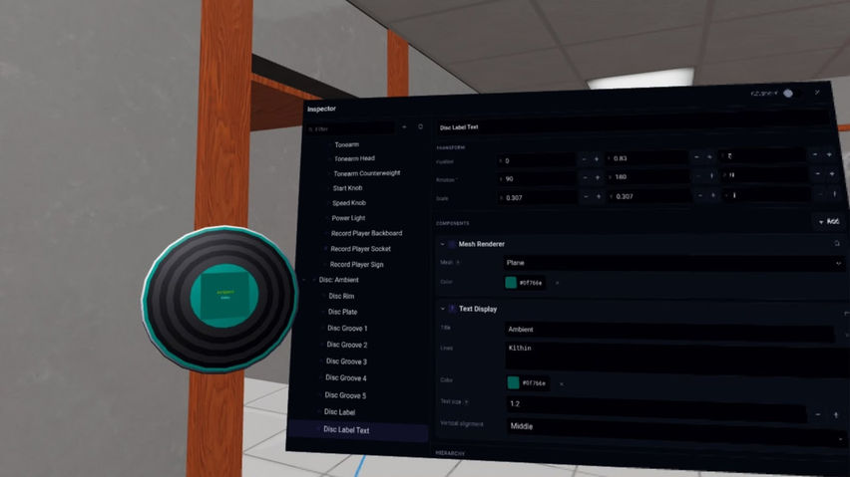Select Record Player Sign in the hierarchy

pyautogui.click(x=357, y=265)
